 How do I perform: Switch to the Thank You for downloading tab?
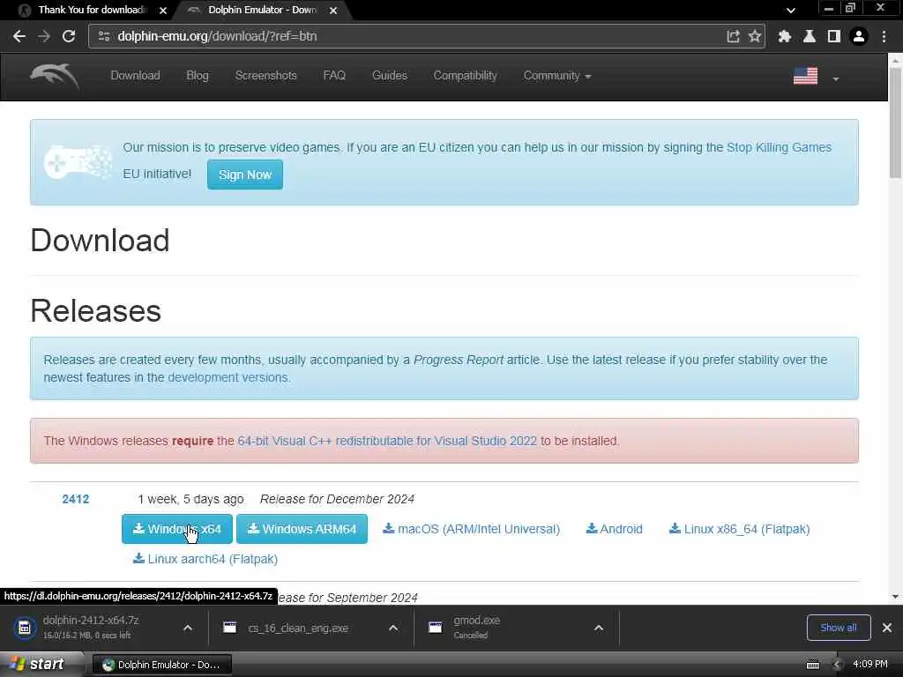pos(92,10)
